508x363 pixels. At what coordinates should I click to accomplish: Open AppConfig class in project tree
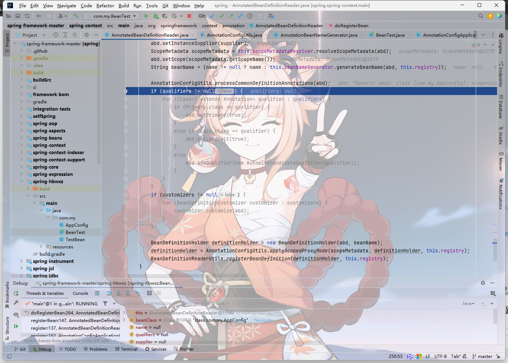pos(77,225)
